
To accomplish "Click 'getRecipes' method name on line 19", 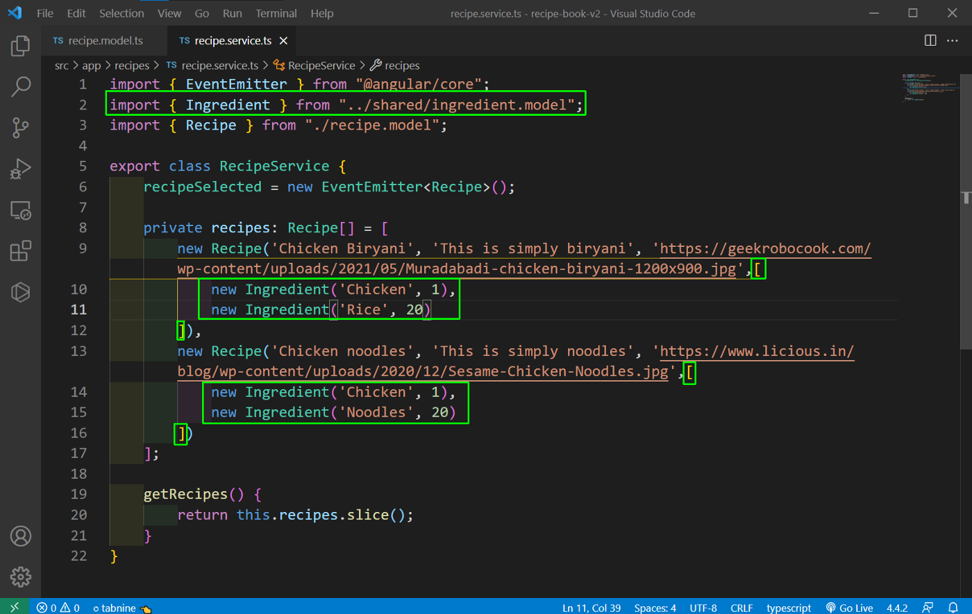I will (185, 495).
